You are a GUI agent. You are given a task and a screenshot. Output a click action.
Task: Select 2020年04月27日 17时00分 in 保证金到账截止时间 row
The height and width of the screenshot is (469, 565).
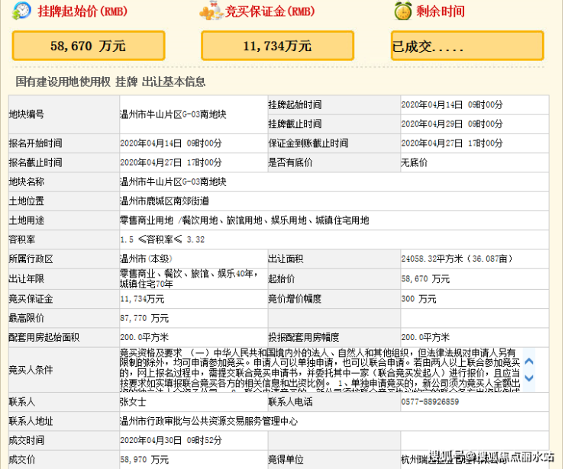click(452, 143)
